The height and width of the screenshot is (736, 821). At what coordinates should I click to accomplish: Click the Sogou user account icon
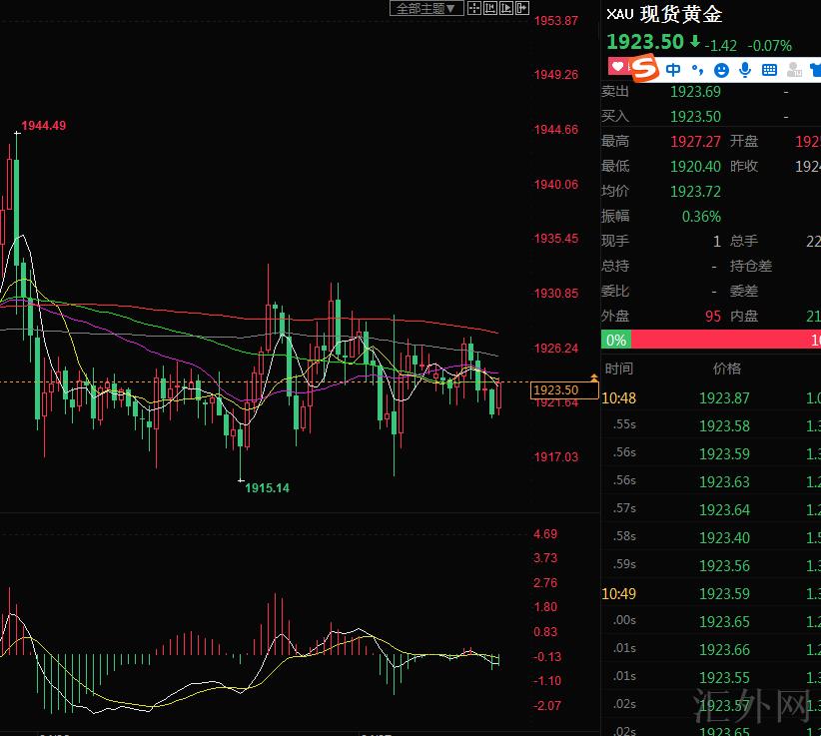(x=794, y=69)
